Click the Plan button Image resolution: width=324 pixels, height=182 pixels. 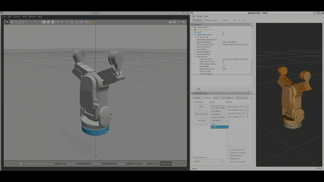click(x=201, y=106)
